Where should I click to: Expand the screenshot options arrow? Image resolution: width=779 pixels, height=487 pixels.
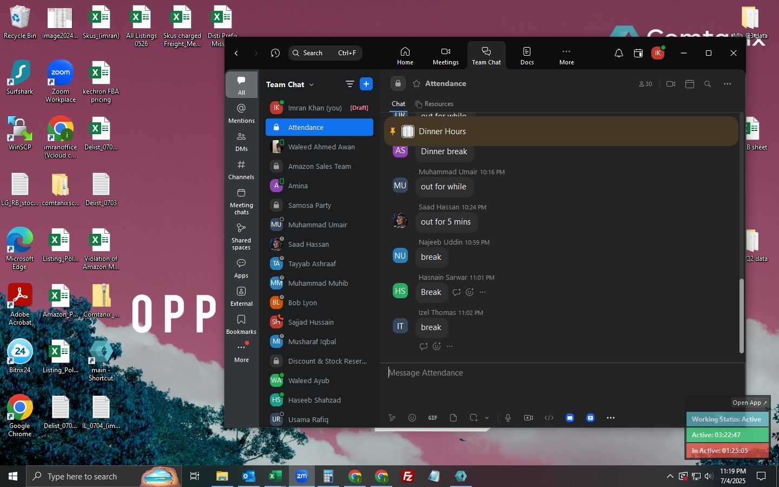coord(487,418)
